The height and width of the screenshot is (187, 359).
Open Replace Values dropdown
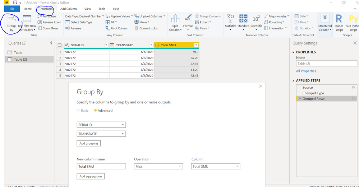pyautogui.click(x=119, y=16)
